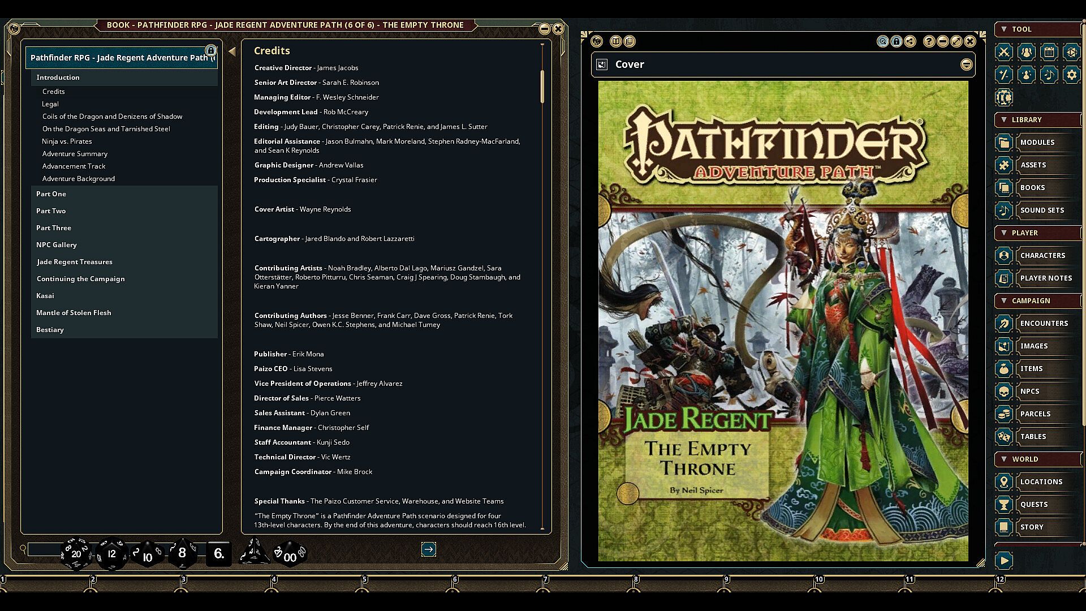This screenshot has width=1086, height=611.
Task: Select Jade Regent Treasures chapter
Action: click(x=124, y=262)
